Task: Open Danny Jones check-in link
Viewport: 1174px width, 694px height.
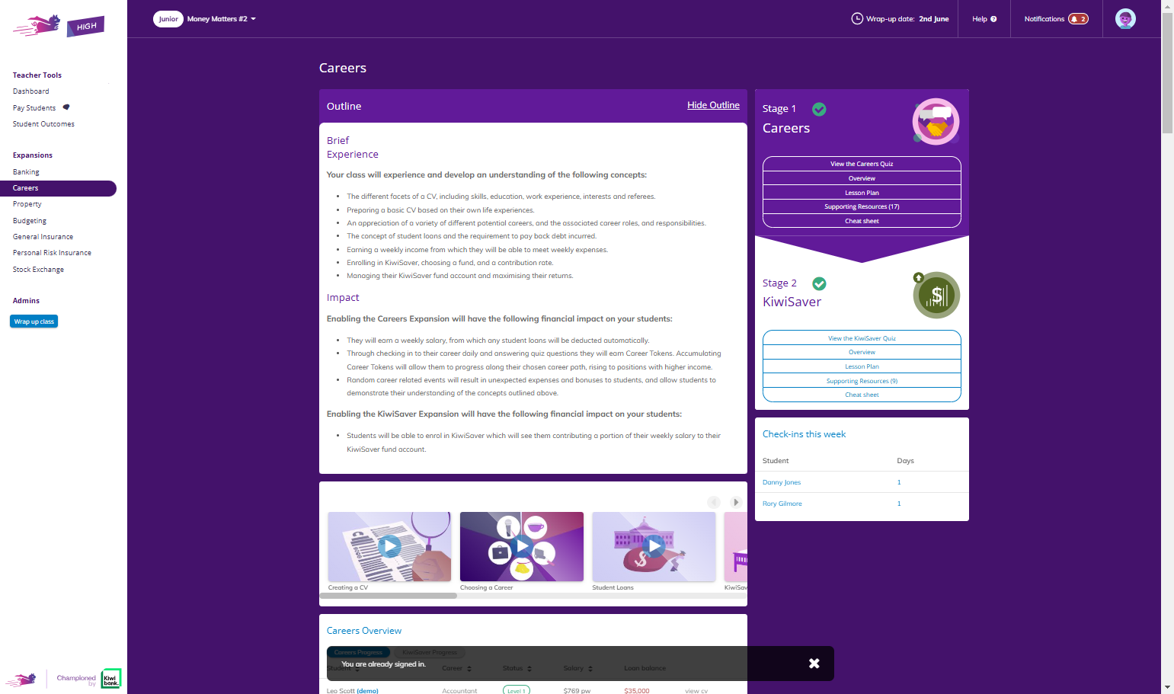Action: click(782, 482)
